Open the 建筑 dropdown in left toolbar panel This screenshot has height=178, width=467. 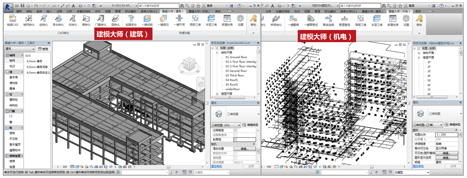point(20,49)
